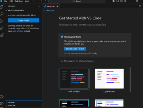Screen dimensions: 143x108
Task: Go forward with the right arrow
Action: 45,1
